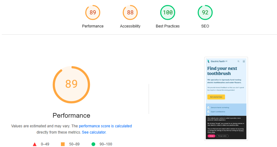Image resolution: width=277 pixels, height=147 pixels.
Task: Click hamburger menu icon in screenshot preview
Action: click(x=244, y=61)
